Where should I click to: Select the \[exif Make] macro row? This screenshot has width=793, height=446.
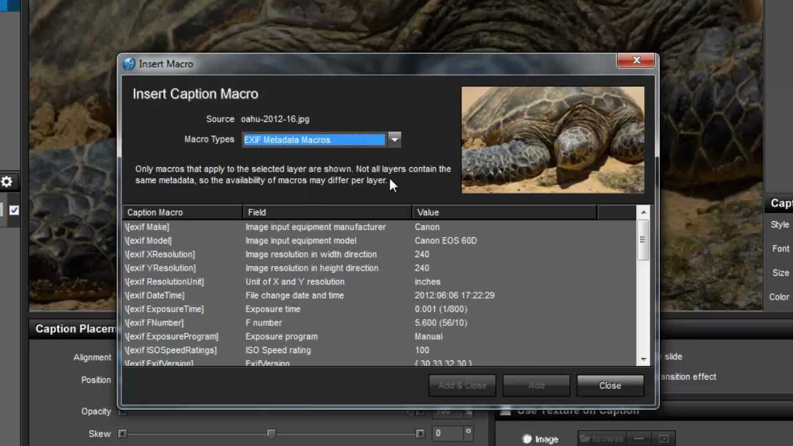379,227
